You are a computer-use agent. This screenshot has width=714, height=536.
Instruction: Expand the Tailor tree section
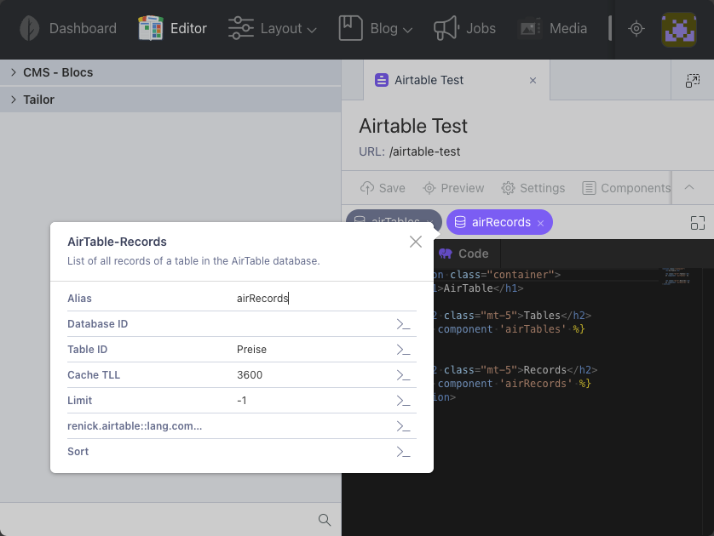click(170, 99)
